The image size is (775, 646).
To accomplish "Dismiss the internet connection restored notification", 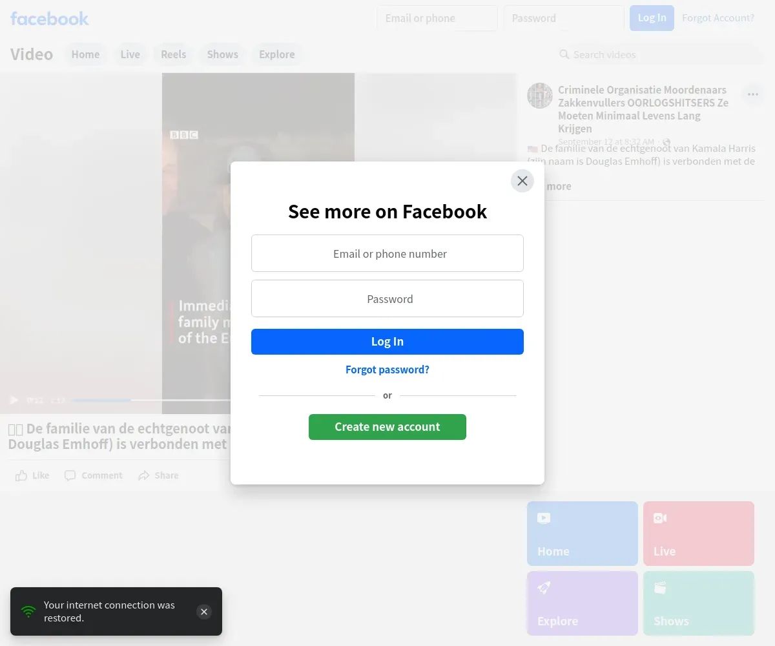I will [204, 612].
